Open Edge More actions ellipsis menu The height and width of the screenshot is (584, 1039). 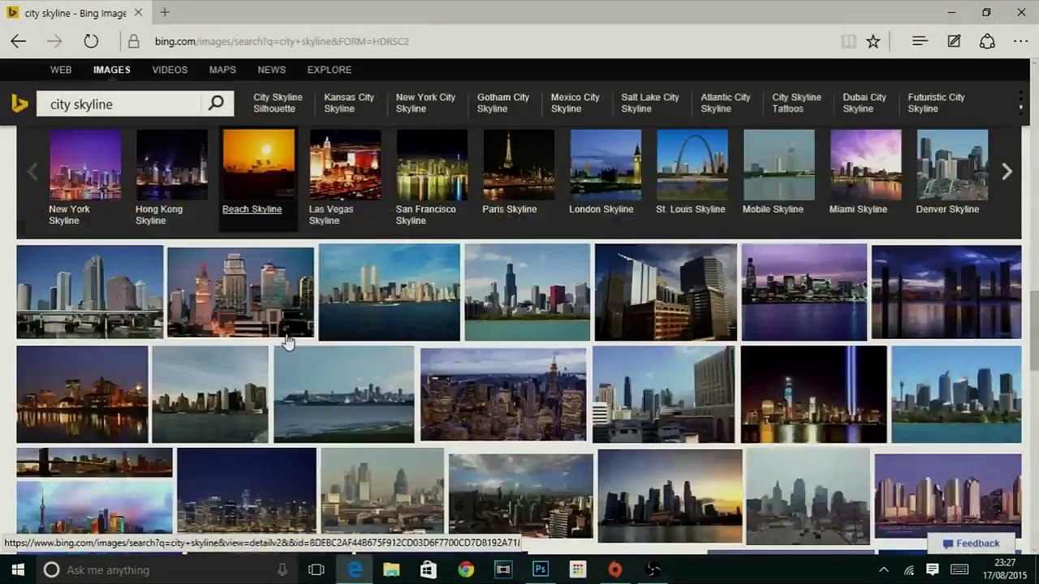click(1020, 41)
